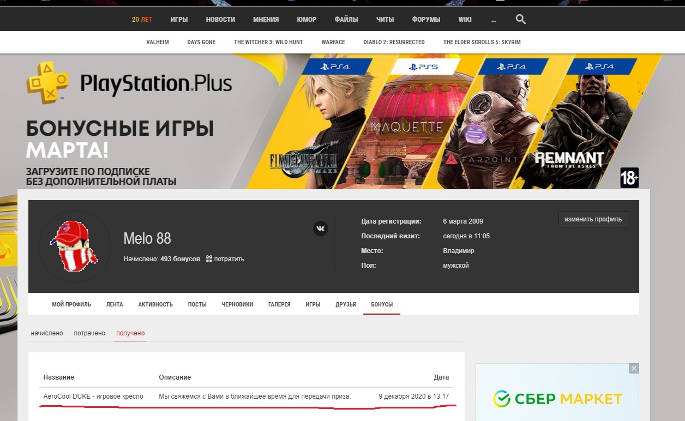Open the 20 ЛЕТ nav item
The height and width of the screenshot is (421, 685).
coord(142,20)
